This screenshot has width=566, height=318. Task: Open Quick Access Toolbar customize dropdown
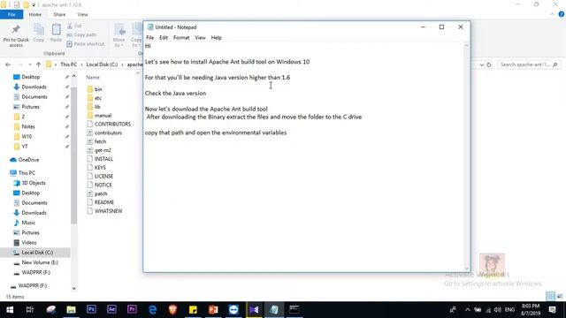pos(34,5)
